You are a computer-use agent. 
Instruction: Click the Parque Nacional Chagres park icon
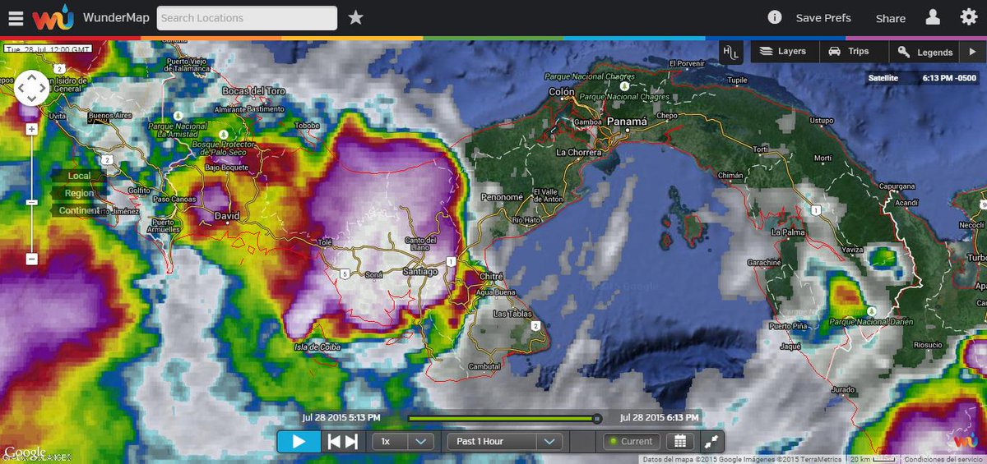(x=623, y=85)
